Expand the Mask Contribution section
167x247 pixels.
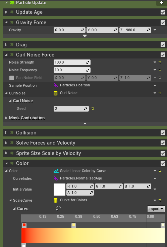pyautogui.click(x=6, y=118)
